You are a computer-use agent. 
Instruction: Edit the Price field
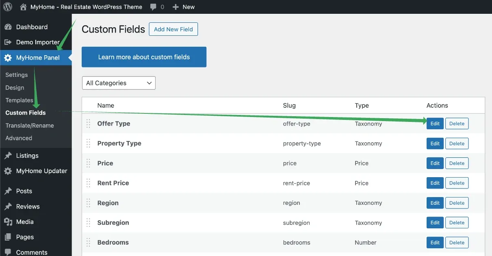pos(435,163)
